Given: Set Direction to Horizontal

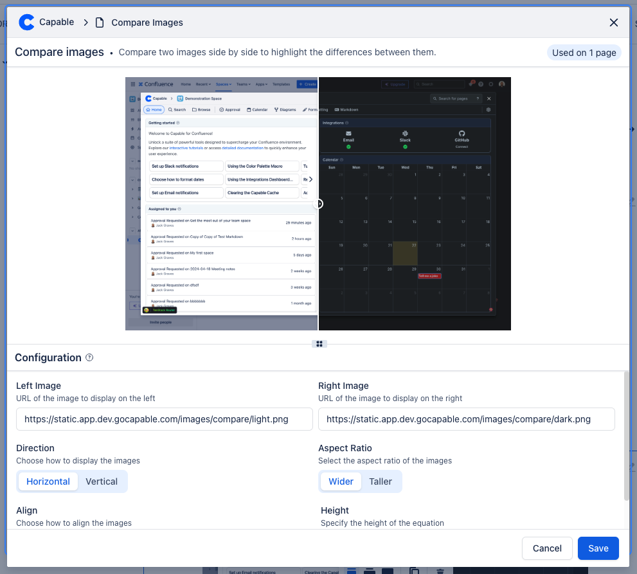Looking at the screenshot, I should (48, 481).
